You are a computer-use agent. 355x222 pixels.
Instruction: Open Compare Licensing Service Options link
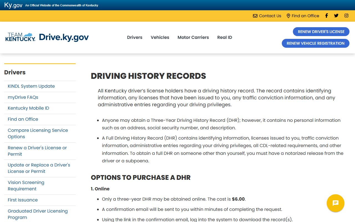(38, 133)
